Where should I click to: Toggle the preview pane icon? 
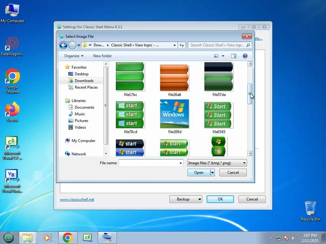[234, 56]
